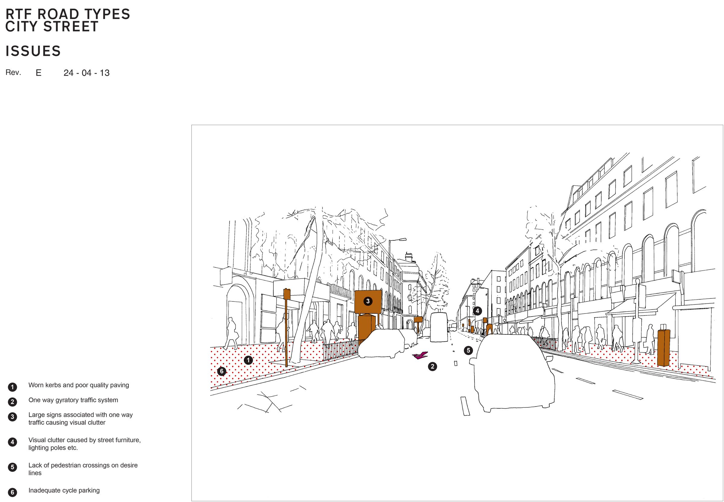The width and height of the screenshot is (724, 502).
Task: Click the 'ISSUES' heading
Action: (33, 51)
